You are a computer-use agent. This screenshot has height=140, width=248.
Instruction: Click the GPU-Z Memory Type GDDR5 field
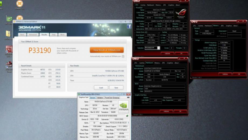click(x=96, y=133)
